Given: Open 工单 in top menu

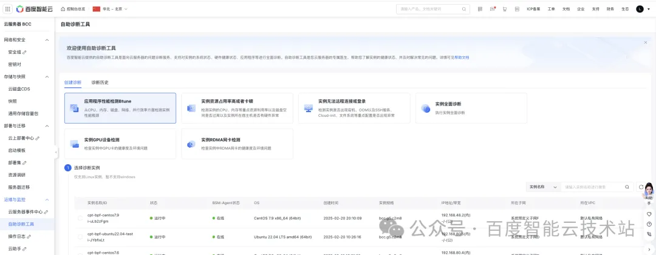Looking at the screenshot, I should pyautogui.click(x=552, y=8).
